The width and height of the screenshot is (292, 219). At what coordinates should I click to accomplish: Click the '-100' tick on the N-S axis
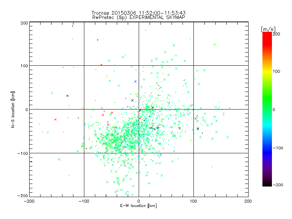[23, 153]
